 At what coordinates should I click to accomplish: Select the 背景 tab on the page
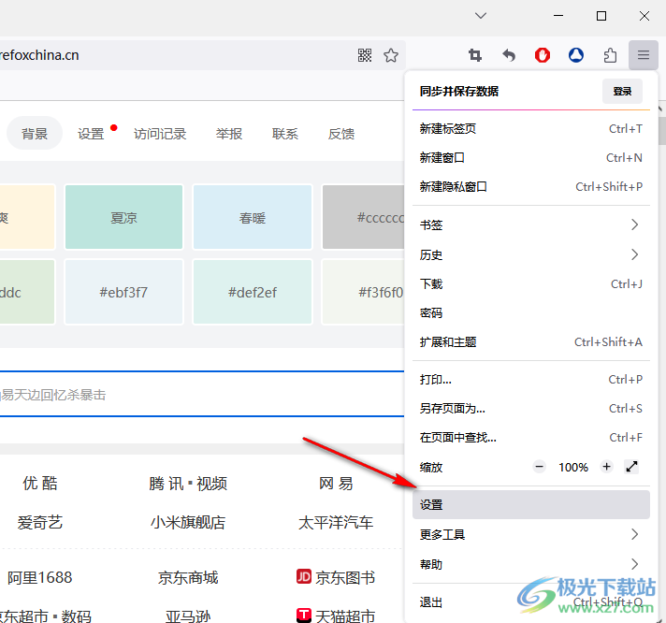(35, 134)
